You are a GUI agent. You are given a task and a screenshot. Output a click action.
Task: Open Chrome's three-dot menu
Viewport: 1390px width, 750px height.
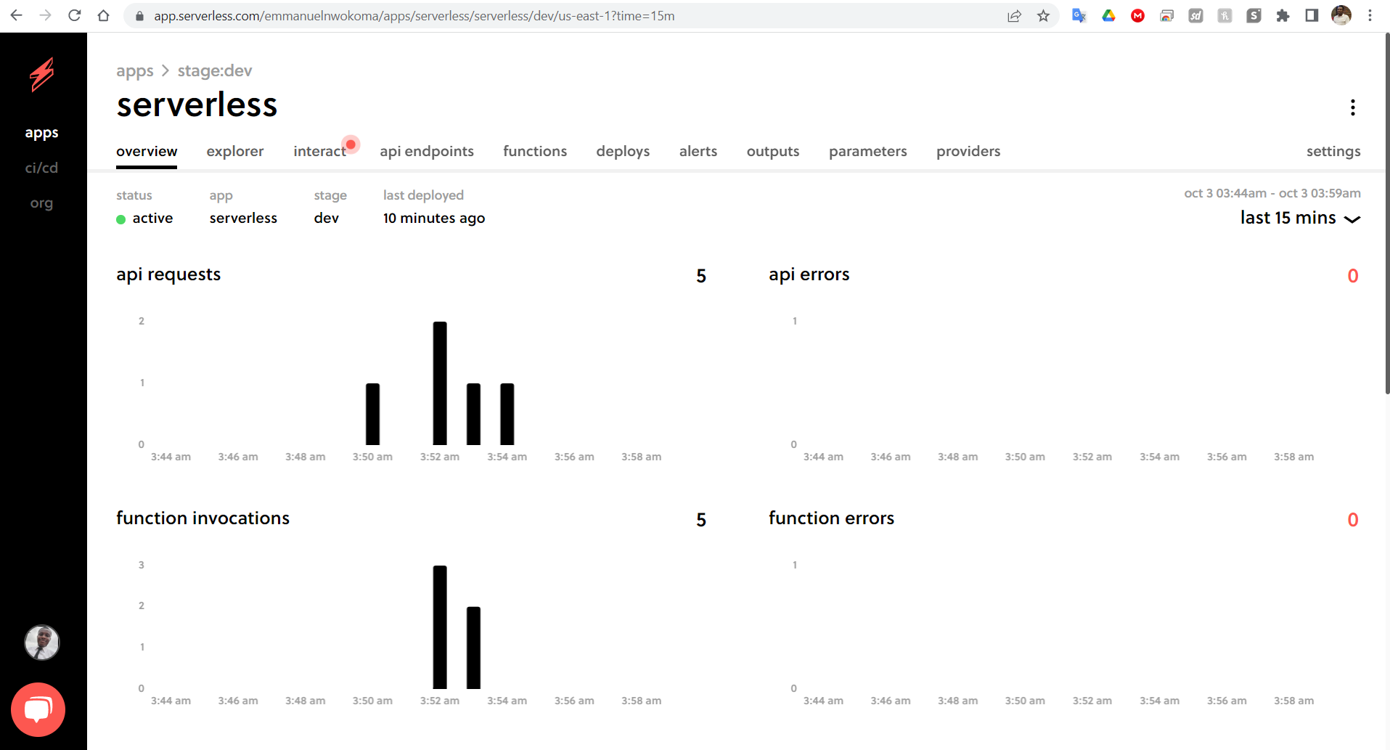click(1370, 15)
